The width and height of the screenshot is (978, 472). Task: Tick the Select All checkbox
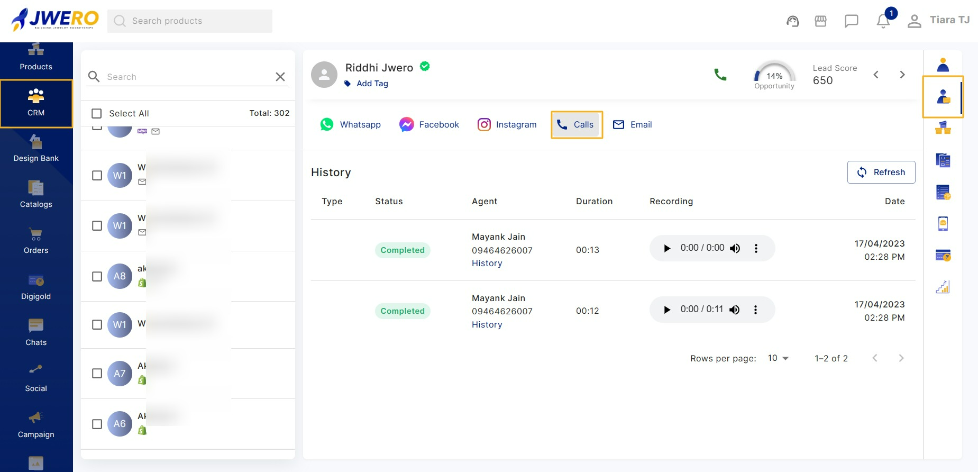[x=97, y=114]
